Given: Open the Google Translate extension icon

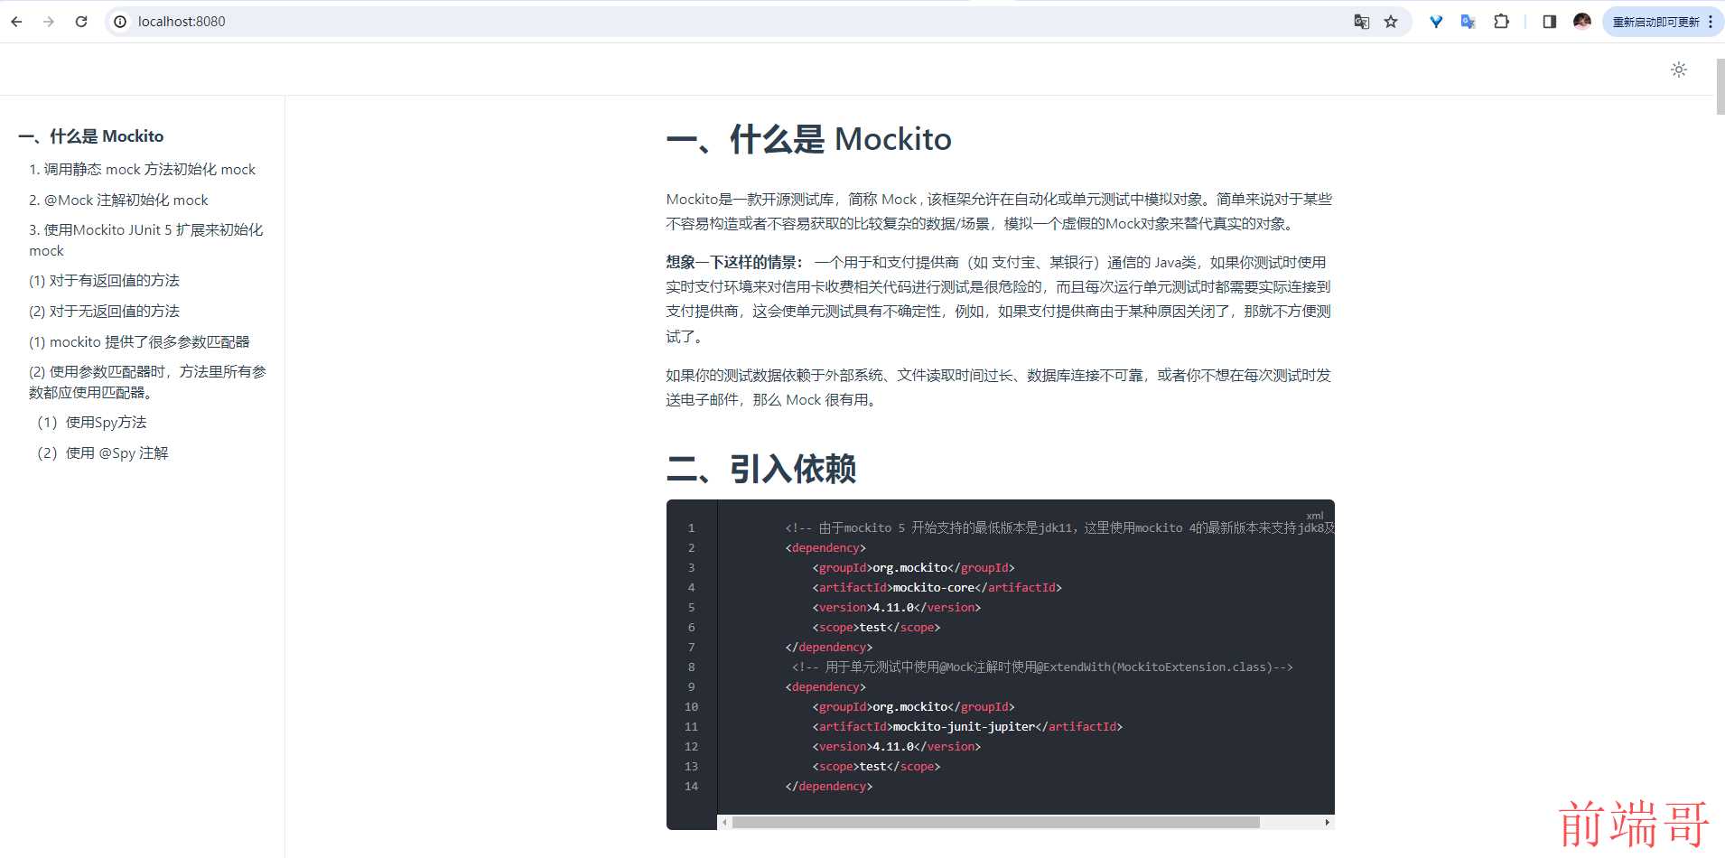Looking at the screenshot, I should click(x=1469, y=22).
